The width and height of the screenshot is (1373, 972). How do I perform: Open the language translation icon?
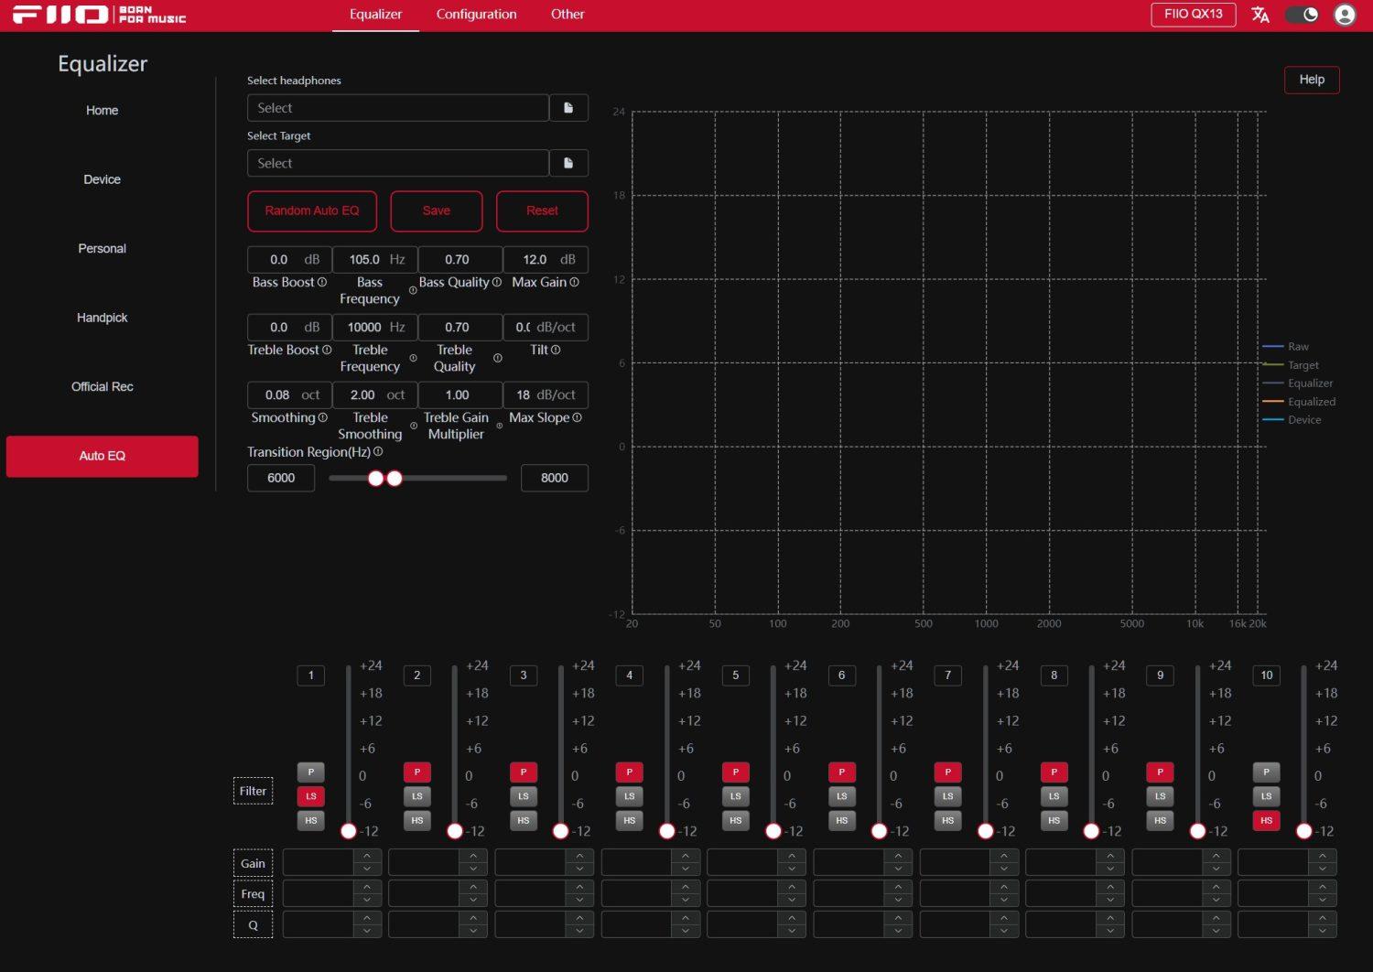point(1260,15)
